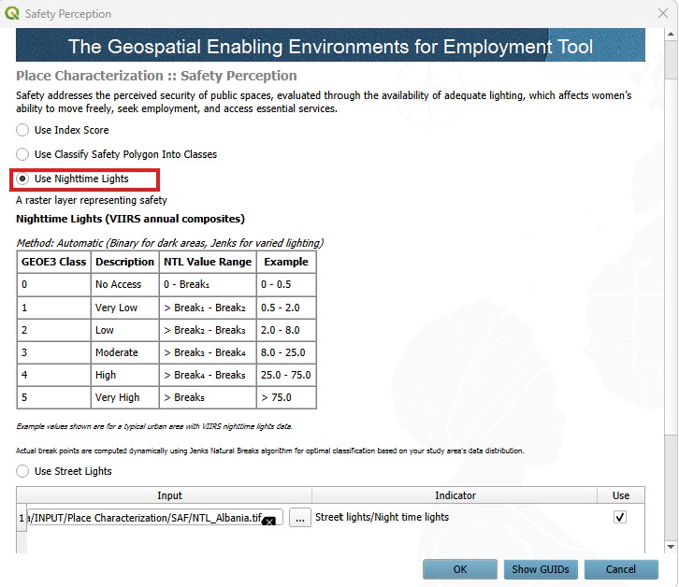Click the '2.0 - 8.0' example cell
679x587 pixels.
tap(286, 330)
